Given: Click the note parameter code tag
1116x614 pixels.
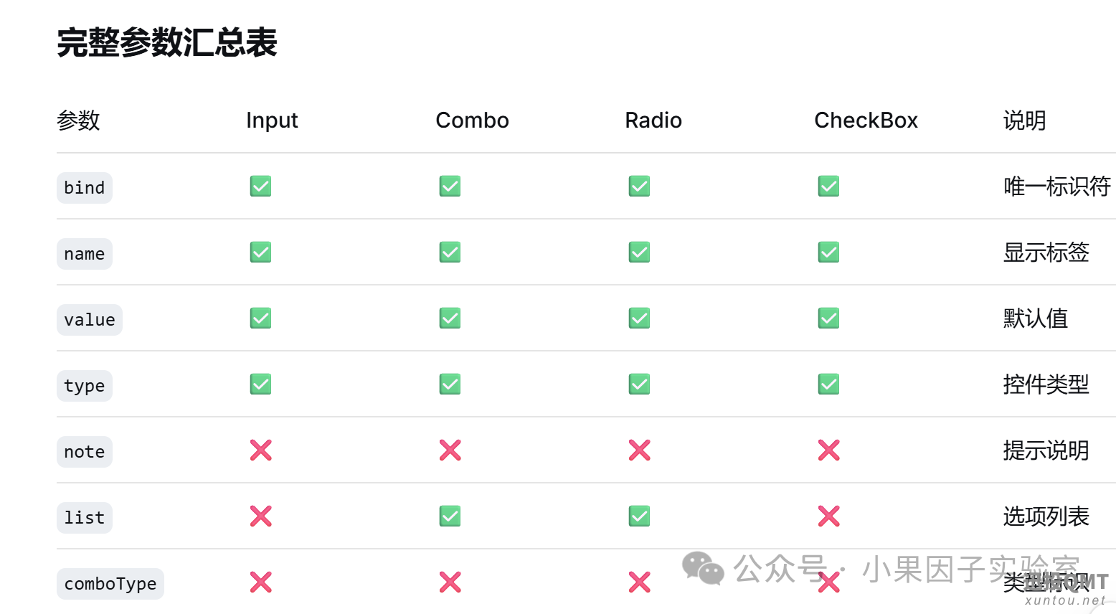Looking at the screenshot, I should [x=85, y=452].
